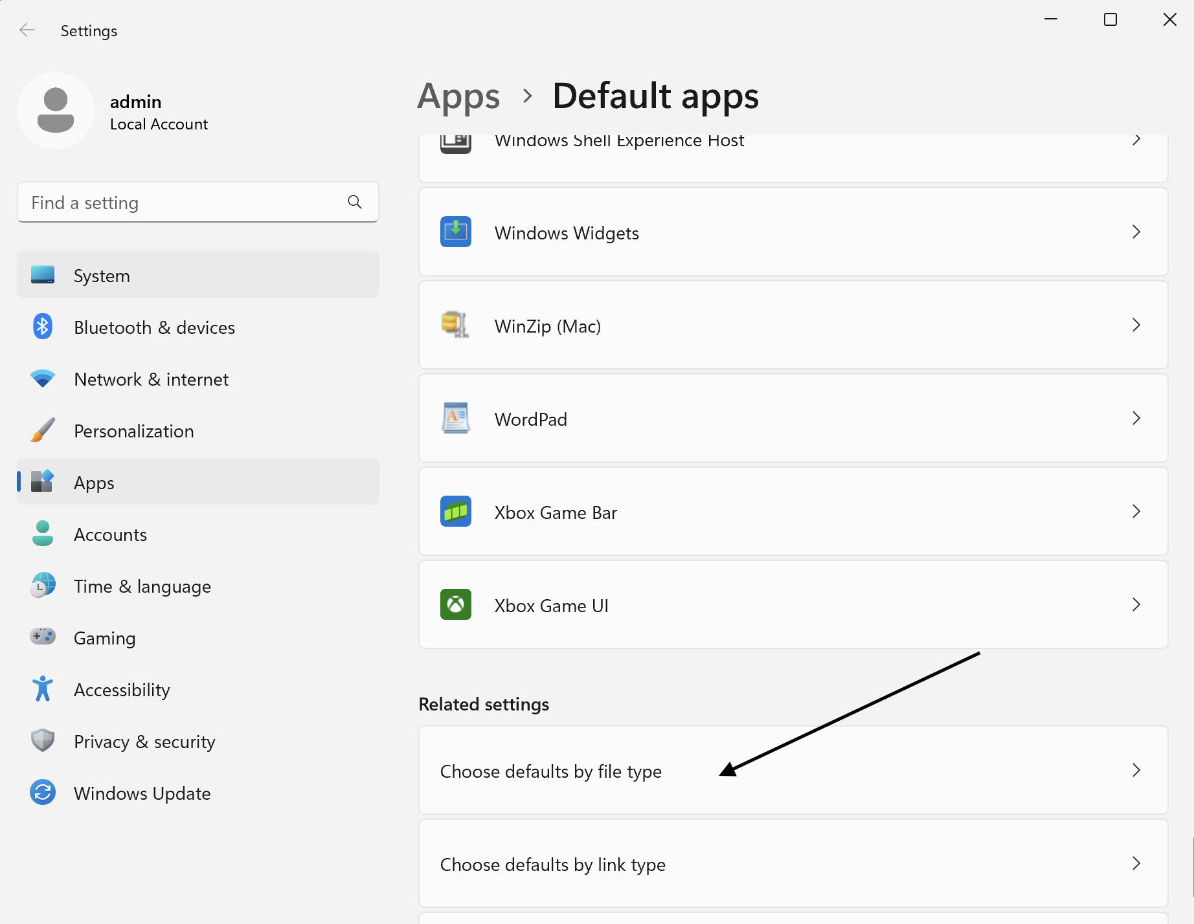Click the WordPad app icon
1194x924 pixels.
456,418
